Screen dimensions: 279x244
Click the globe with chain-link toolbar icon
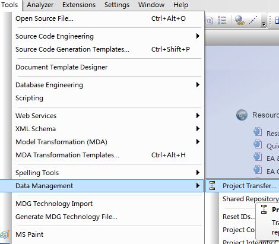point(239,20)
